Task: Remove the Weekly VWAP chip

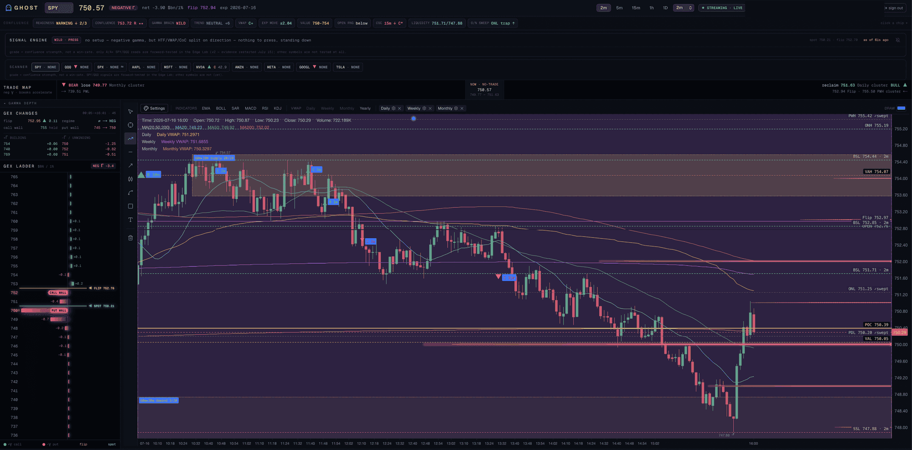Action: [430, 108]
